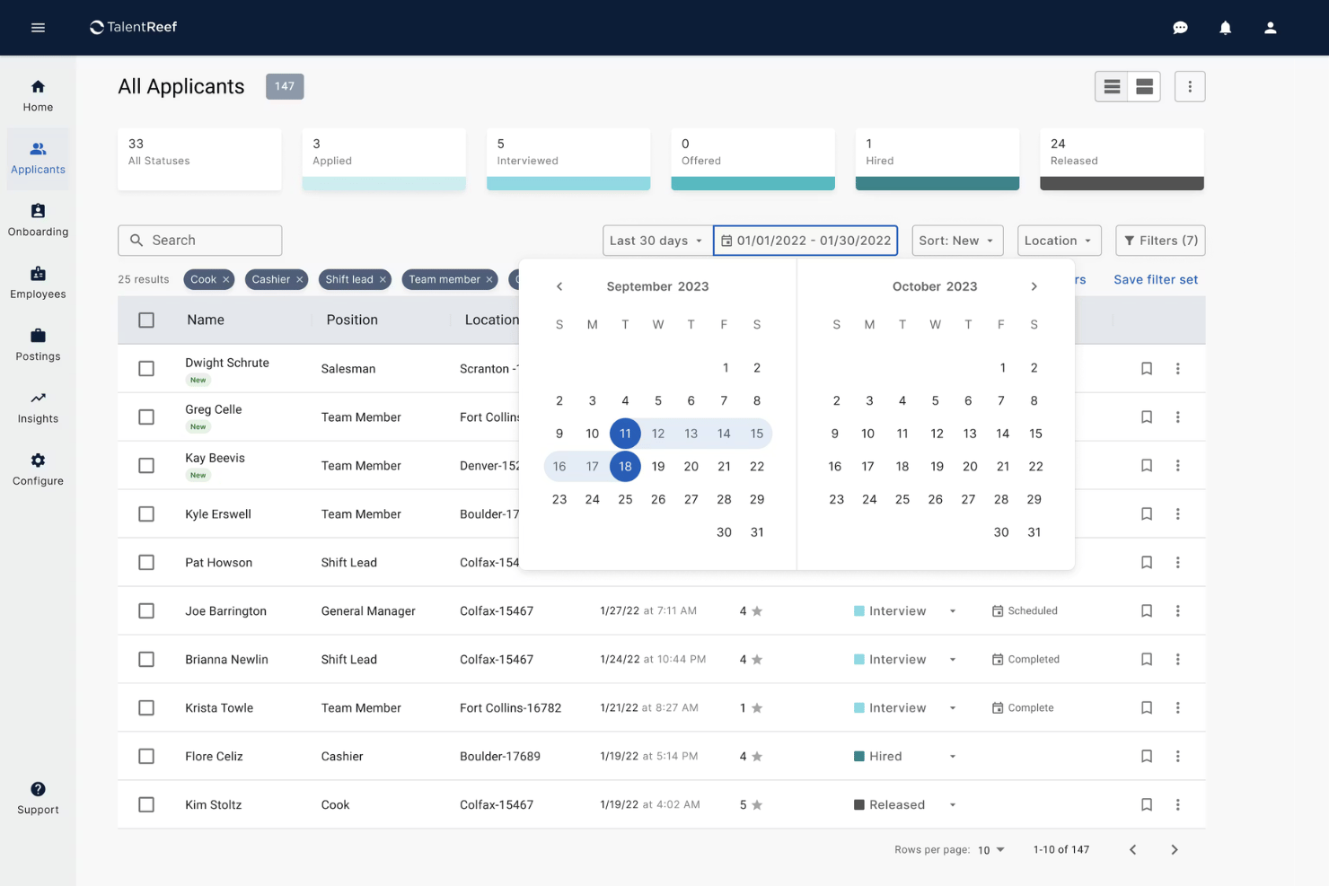Open the notifications bell
The width and height of the screenshot is (1329, 886).
tap(1225, 28)
